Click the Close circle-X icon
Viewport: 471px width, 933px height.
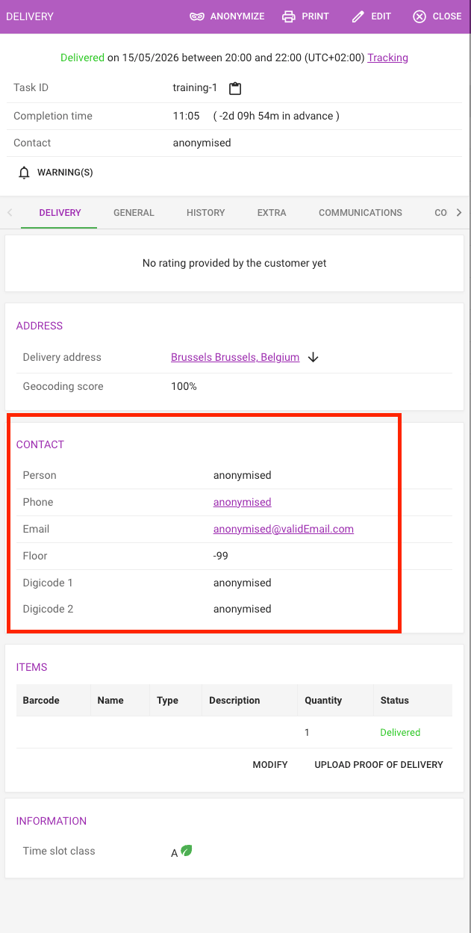(x=419, y=16)
